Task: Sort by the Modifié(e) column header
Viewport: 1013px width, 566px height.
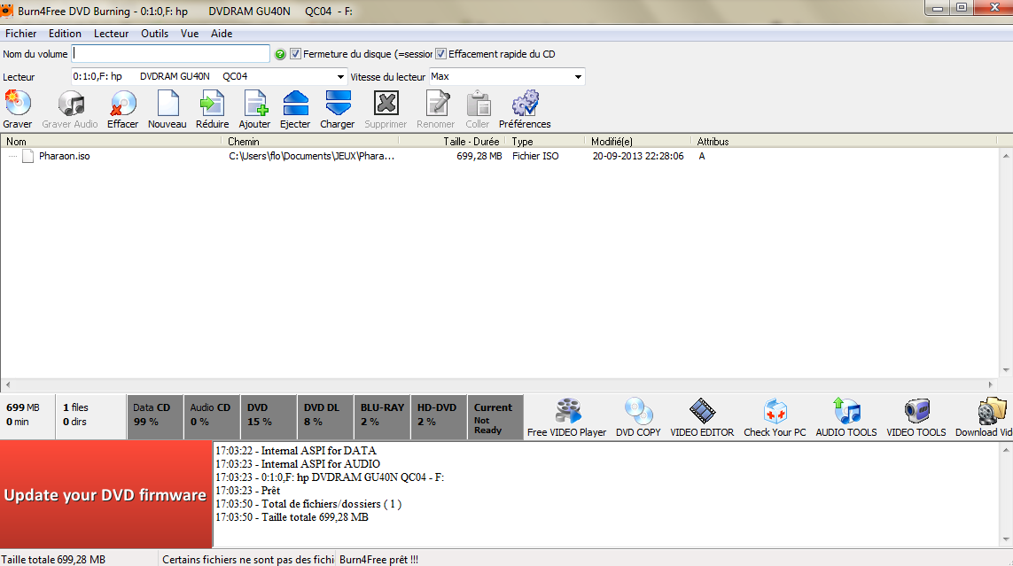Action: (638, 142)
